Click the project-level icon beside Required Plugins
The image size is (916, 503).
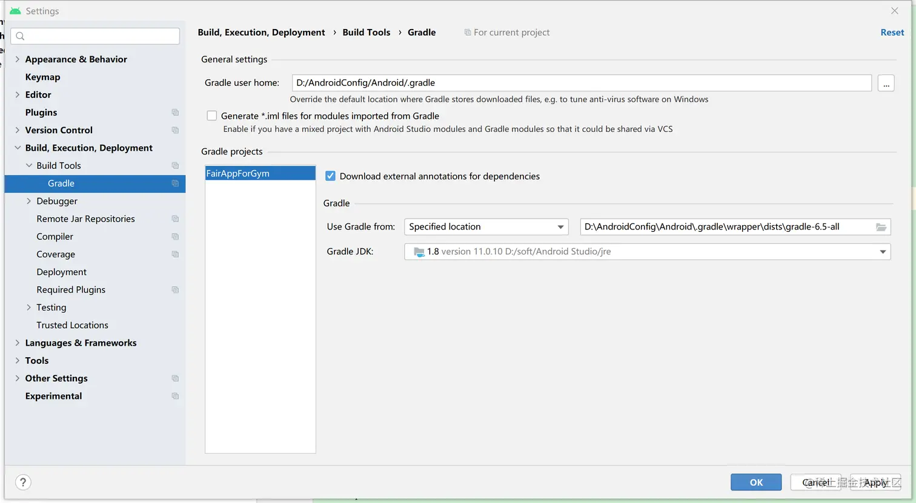175,290
